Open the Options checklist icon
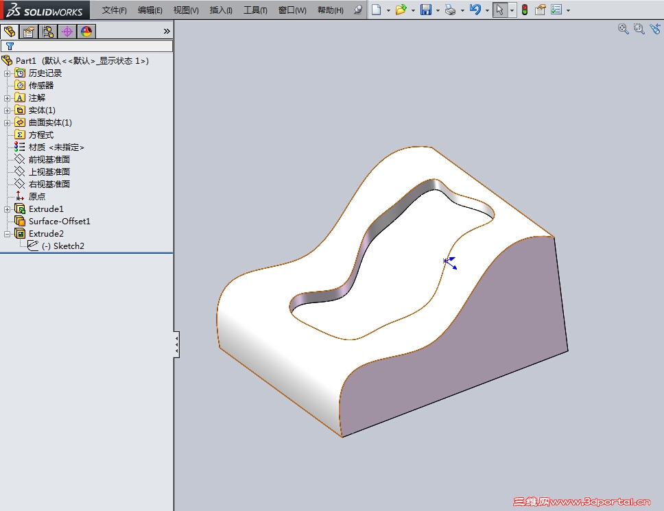 point(556,10)
